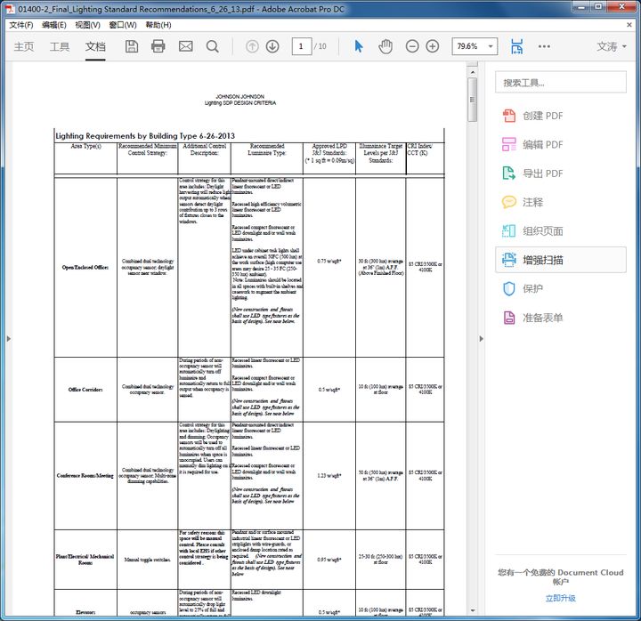
Task: Click the 'Office Corridors' table cell
Action: point(85,390)
